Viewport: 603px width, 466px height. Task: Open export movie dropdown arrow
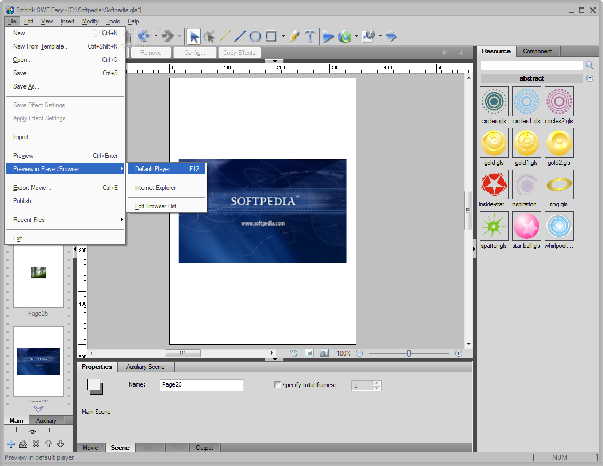tap(380, 36)
